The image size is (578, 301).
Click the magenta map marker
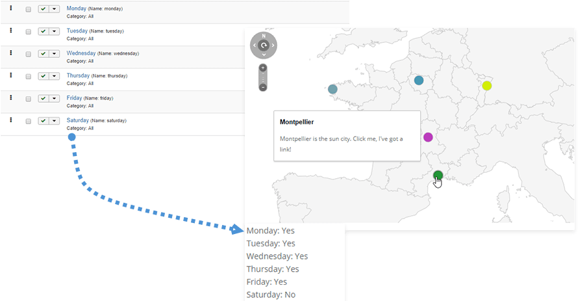coord(428,137)
